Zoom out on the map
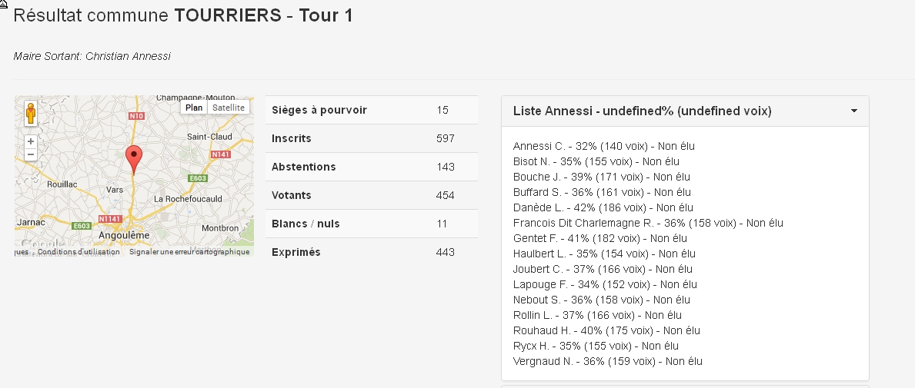The image size is (915, 388). 30,154
